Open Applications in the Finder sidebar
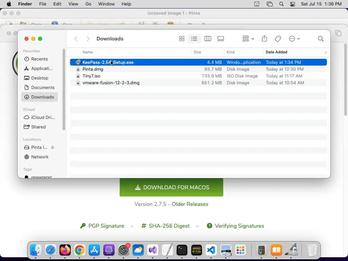The width and height of the screenshot is (348, 261). click(39, 68)
